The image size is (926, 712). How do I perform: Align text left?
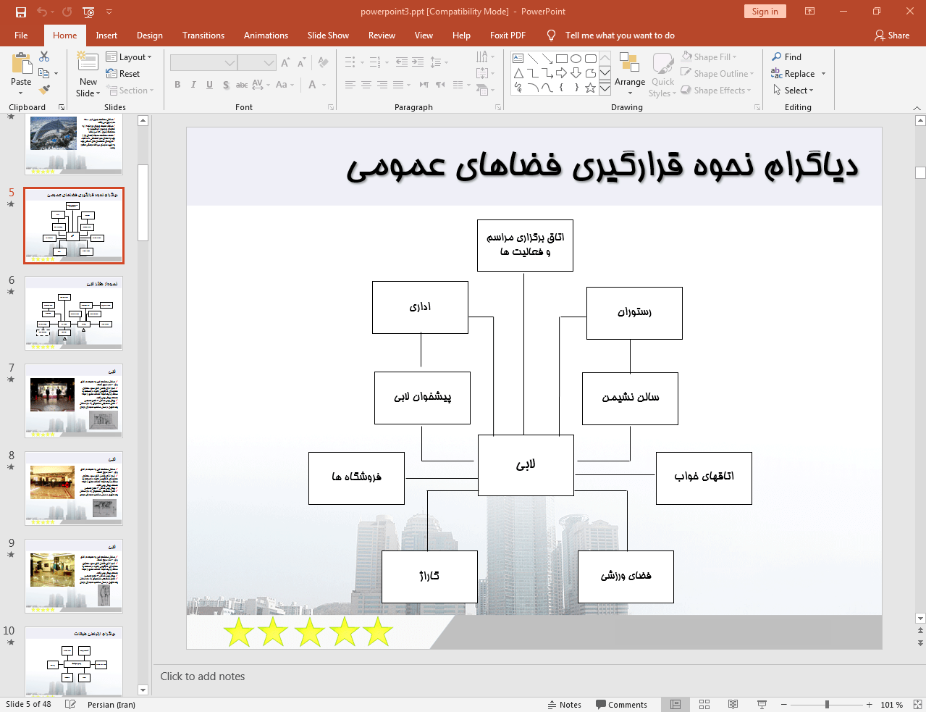click(x=350, y=85)
